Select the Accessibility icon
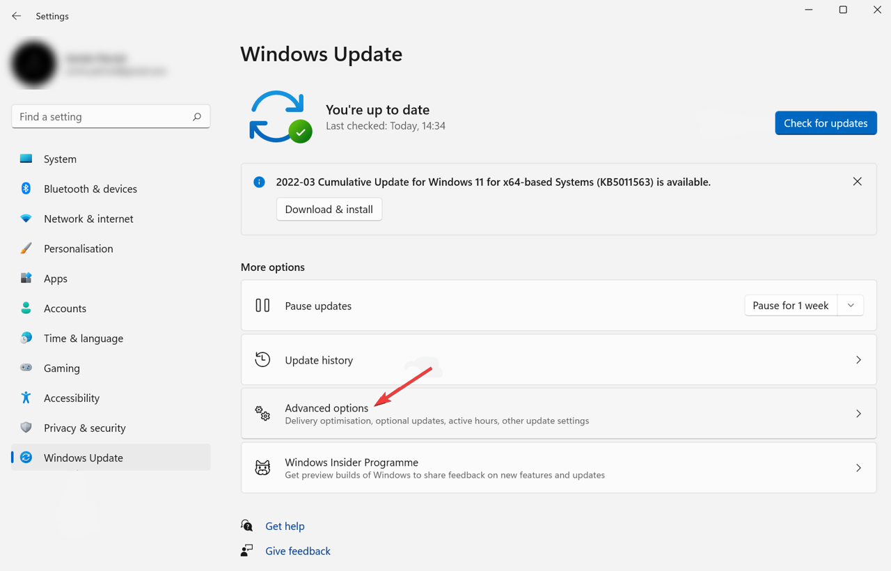 click(x=26, y=398)
